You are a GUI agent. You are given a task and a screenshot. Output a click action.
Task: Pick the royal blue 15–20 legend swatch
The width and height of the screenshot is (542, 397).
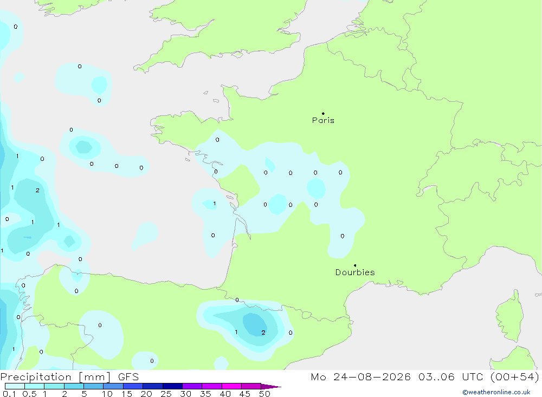[x=133, y=386]
